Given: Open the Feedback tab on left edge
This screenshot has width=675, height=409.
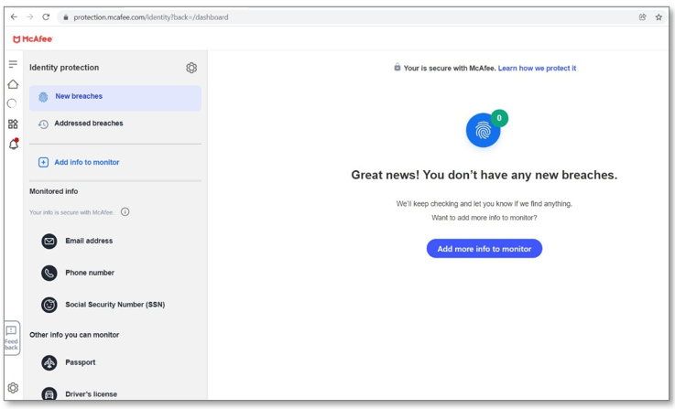Looking at the screenshot, I should [12, 338].
